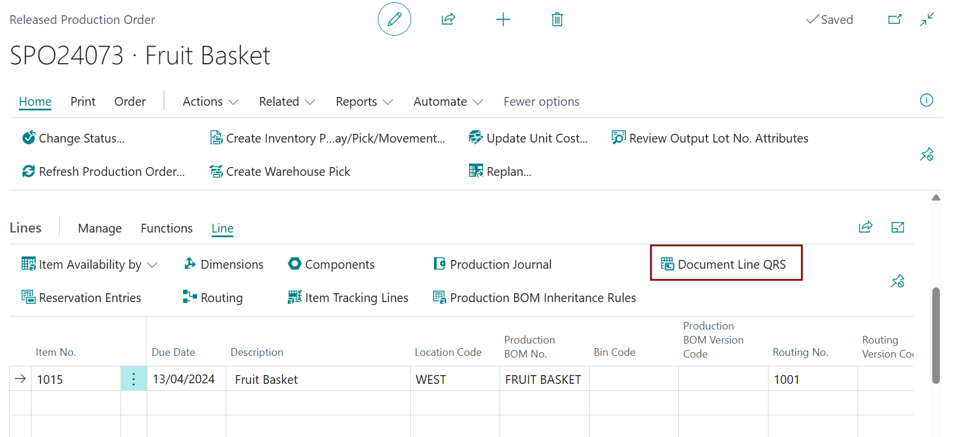Click the information circle icon
This screenshot has height=437, width=975.
(x=926, y=100)
